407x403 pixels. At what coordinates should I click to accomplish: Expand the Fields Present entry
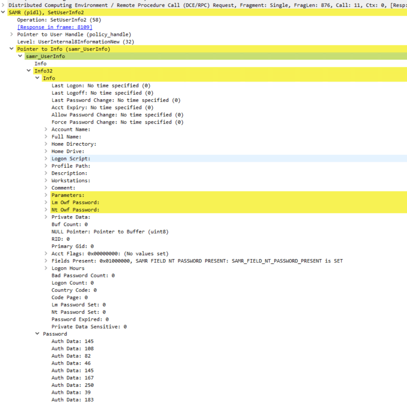pos(46,261)
